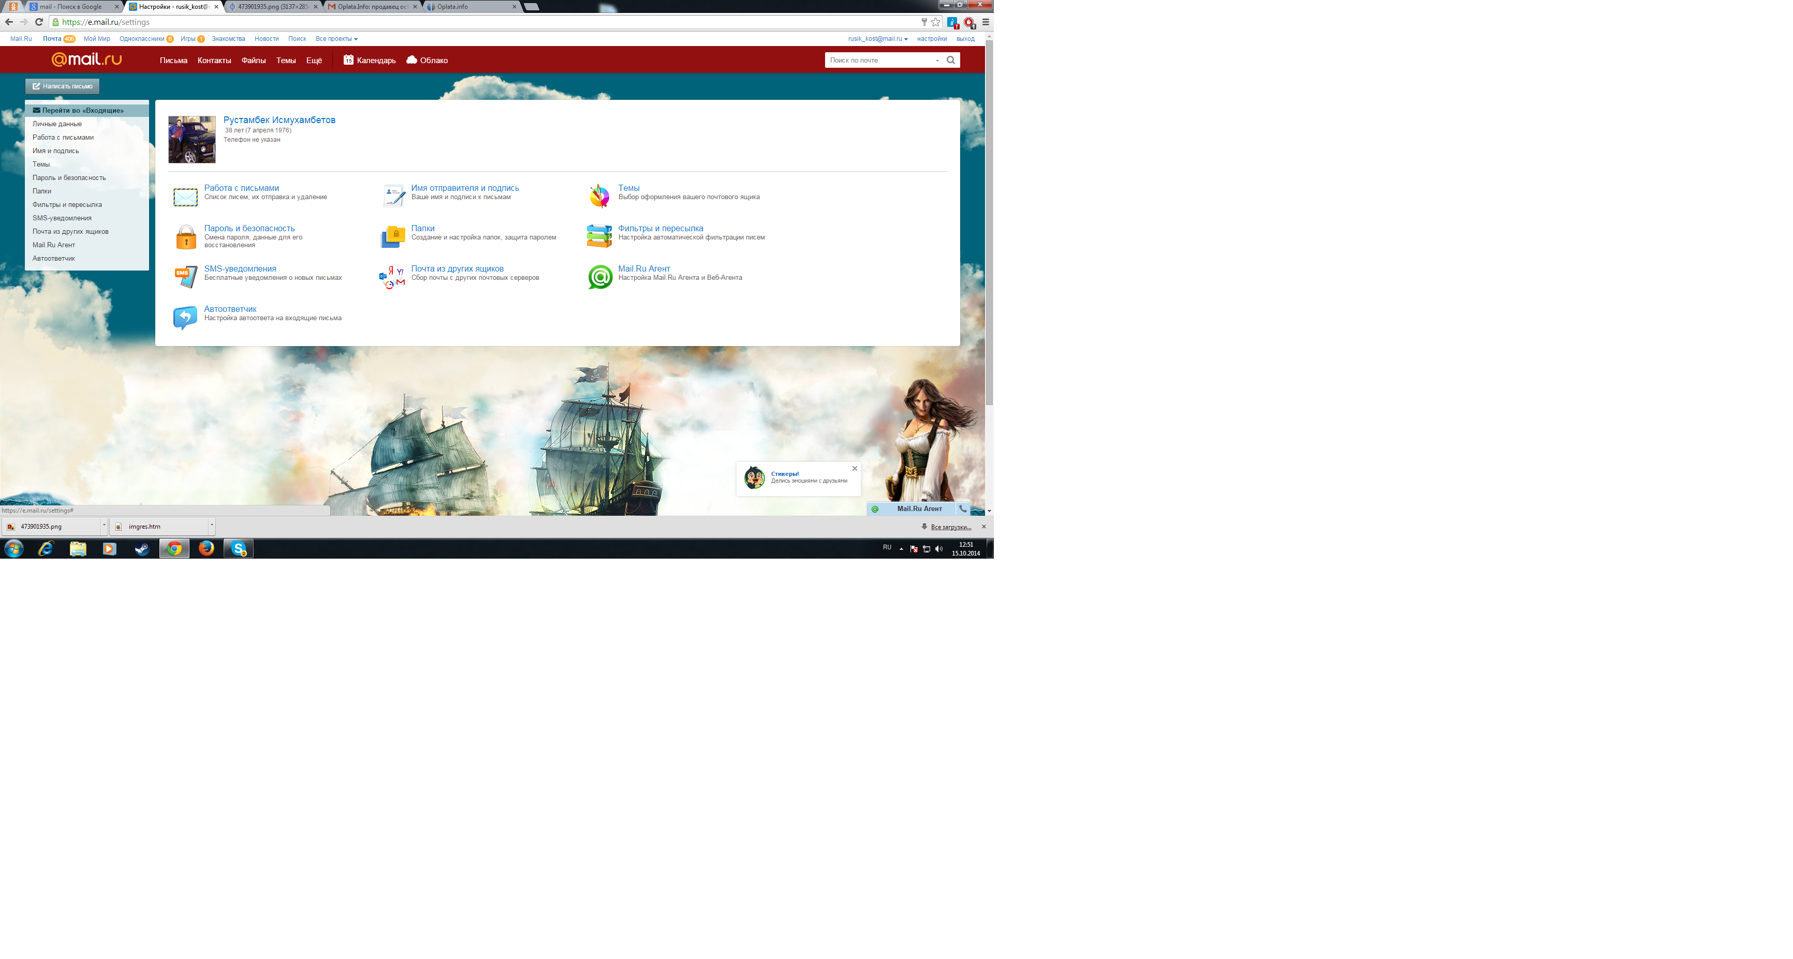Screen dimensions: 1793x959
Task: Click the lock icon for Пароль и безопасность
Action: (186, 237)
